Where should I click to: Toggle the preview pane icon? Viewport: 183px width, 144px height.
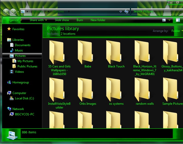pyautogui.click(x=178, y=20)
